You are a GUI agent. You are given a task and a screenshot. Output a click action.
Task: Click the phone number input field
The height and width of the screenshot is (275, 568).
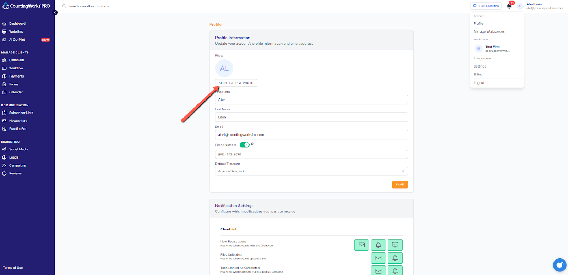tap(311, 155)
